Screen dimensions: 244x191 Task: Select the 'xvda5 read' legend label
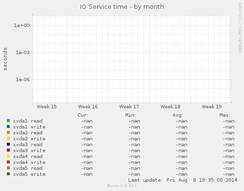click(28, 168)
